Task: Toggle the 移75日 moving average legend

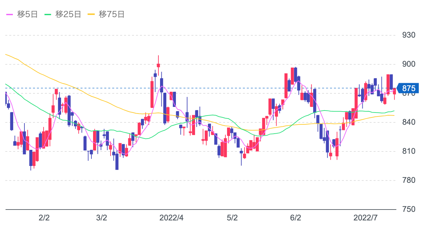Action: coord(106,15)
